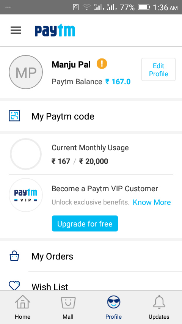This screenshot has height=324, width=182.
Task: Tap the QR code icon
Action: [14, 116]
